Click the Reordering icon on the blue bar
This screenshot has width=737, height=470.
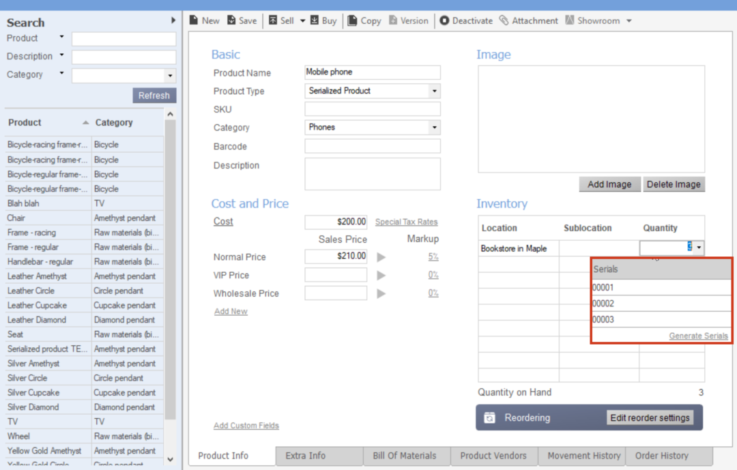click(489, 417)
